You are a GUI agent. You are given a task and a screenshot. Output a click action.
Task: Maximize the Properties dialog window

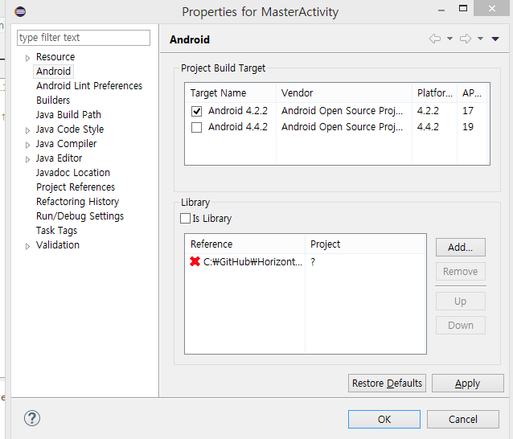[x=463, y=9]
